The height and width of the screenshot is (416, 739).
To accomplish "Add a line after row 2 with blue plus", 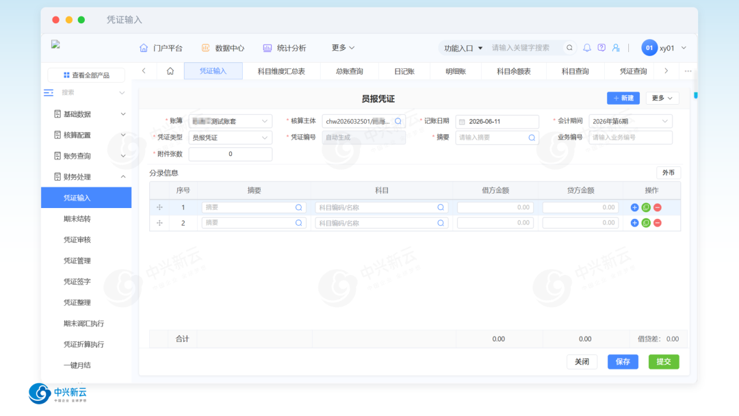I will coord(634,223).
